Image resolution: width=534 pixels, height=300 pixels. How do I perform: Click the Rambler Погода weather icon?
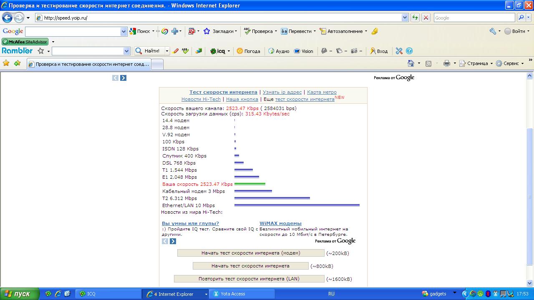pyautogui.click(x=240, y=51)
